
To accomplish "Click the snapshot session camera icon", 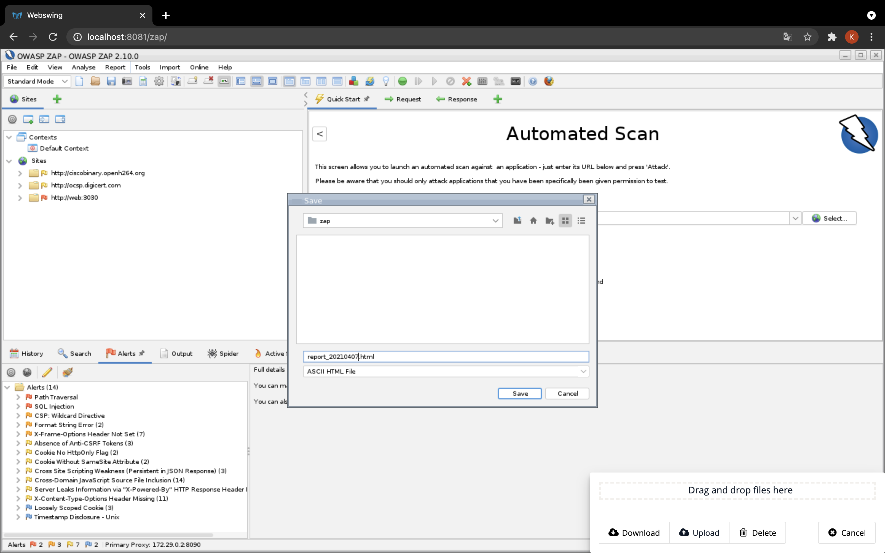I will [x=127, y=81].
